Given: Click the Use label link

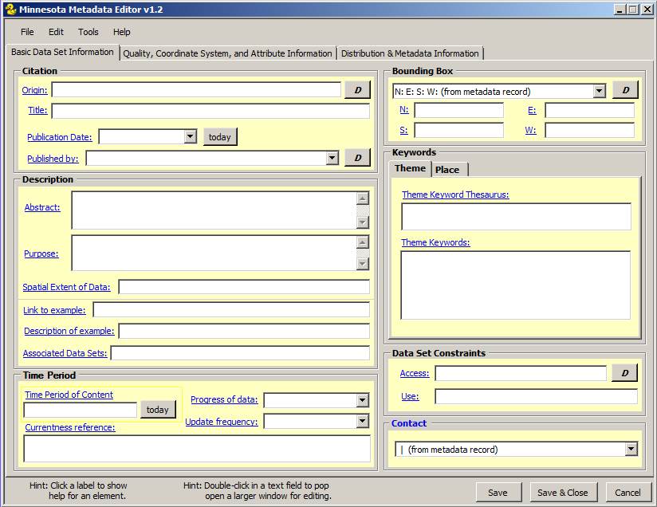Looking at the screenshot, I should tap(410, 396).
